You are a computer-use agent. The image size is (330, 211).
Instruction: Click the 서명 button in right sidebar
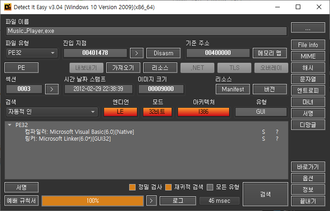(308, 114)
